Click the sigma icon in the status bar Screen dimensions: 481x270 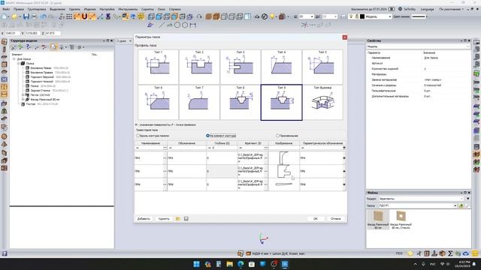(450, 253)
